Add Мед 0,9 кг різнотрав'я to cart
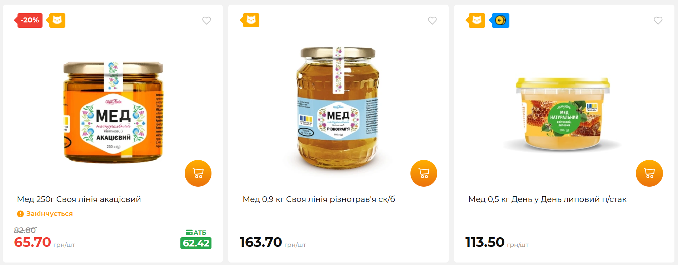The height and width of the screenshot is (265, 678). 424,173
